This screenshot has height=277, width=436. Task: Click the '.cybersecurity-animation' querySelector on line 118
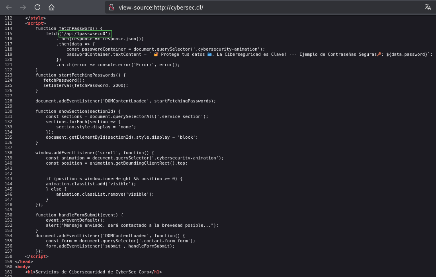[229, 49]
